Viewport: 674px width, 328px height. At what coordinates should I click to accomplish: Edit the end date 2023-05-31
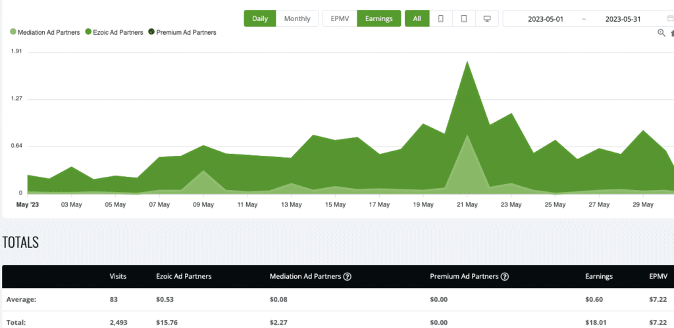(x=622, y=18)
